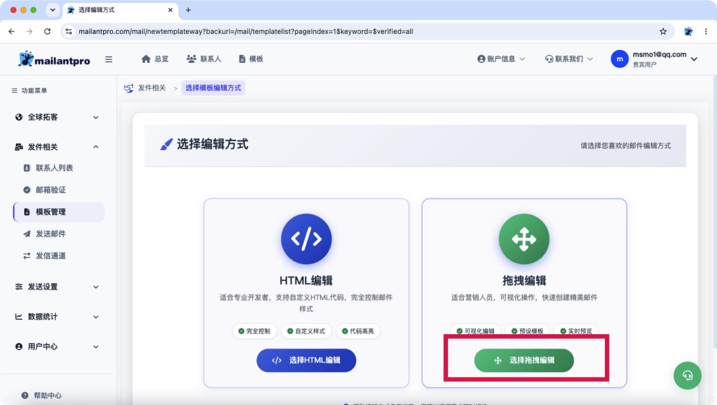Open the green customer support chat bubble

(x=688, y=376)
